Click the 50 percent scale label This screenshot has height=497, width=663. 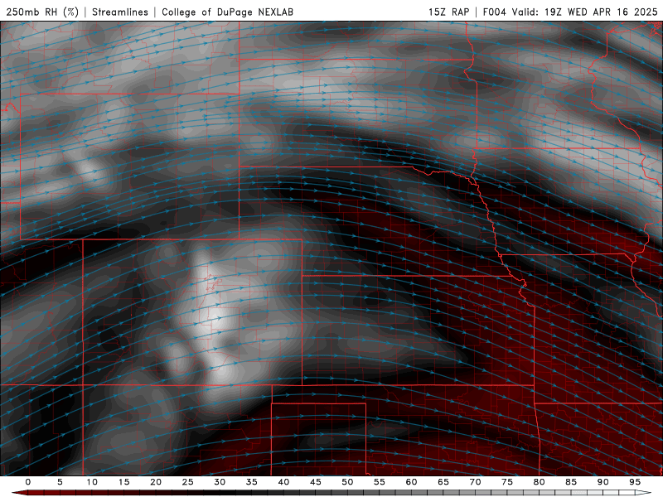[x=347, y=482]
